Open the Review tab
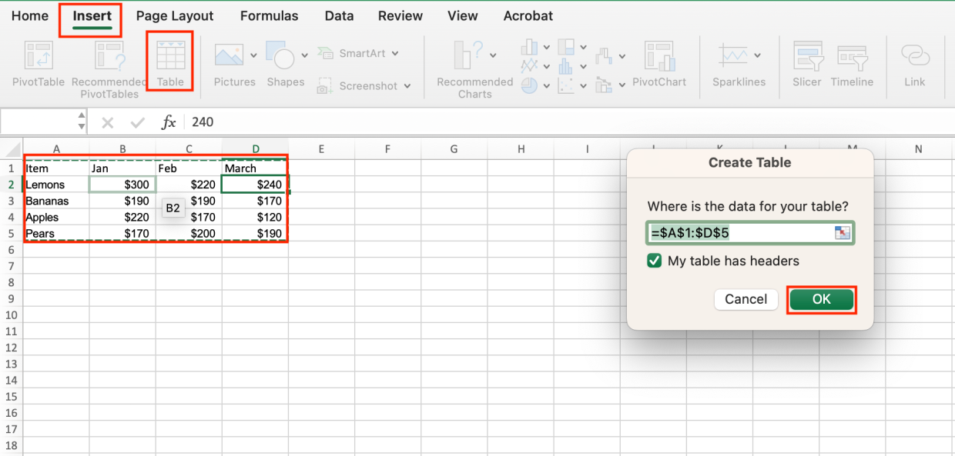Screen dimensions: 955x456 [400, 15]
